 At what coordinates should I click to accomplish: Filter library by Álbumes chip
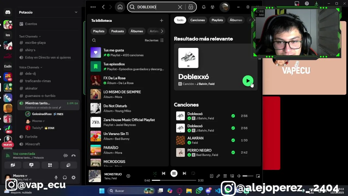click(137, 31)
